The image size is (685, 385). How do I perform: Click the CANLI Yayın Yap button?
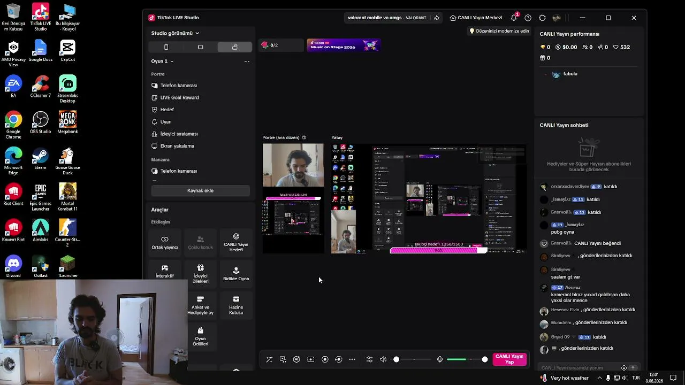pyautogui.click(x=509, y=359)
